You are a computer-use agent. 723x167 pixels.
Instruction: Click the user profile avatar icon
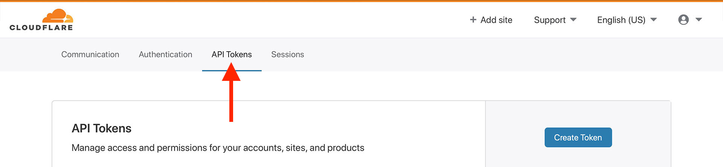click(683, 20)
